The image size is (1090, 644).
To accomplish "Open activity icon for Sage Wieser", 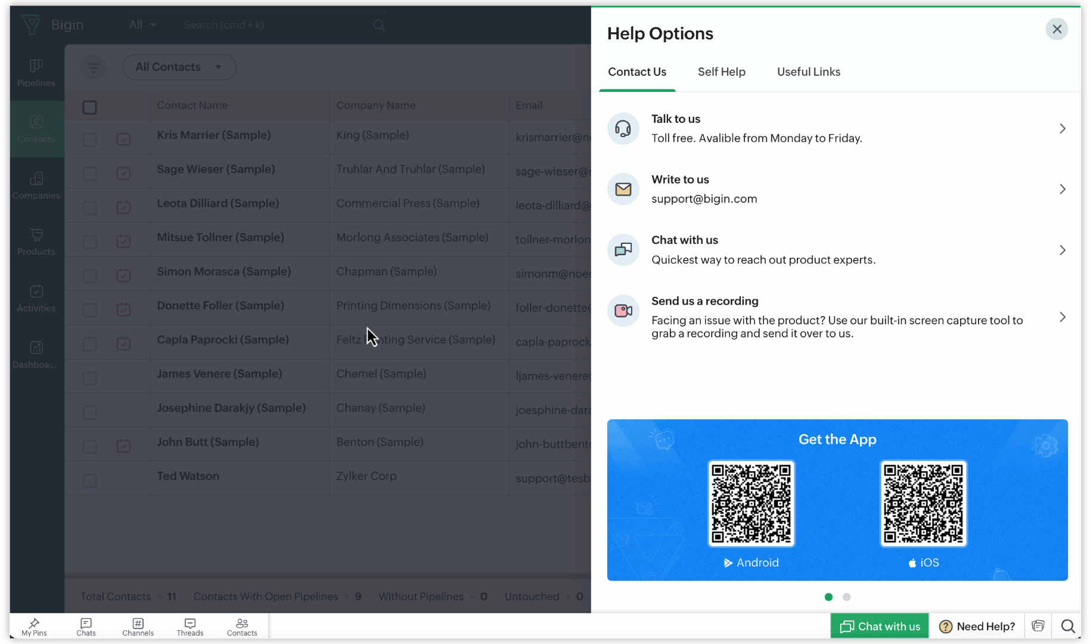I will click(123, 173).
